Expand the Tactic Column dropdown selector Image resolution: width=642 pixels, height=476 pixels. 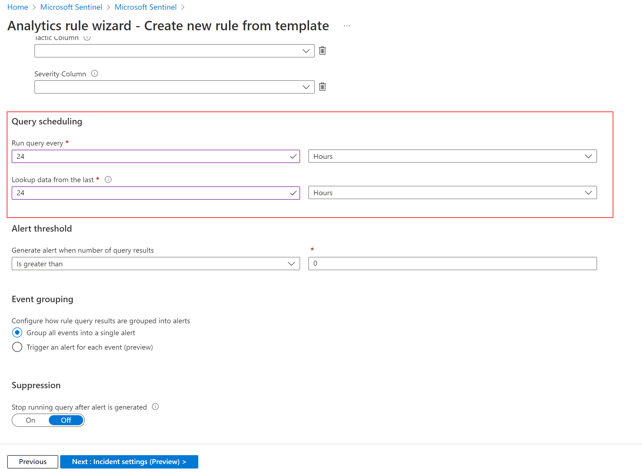pyautogui.click(x=306, y=51)
